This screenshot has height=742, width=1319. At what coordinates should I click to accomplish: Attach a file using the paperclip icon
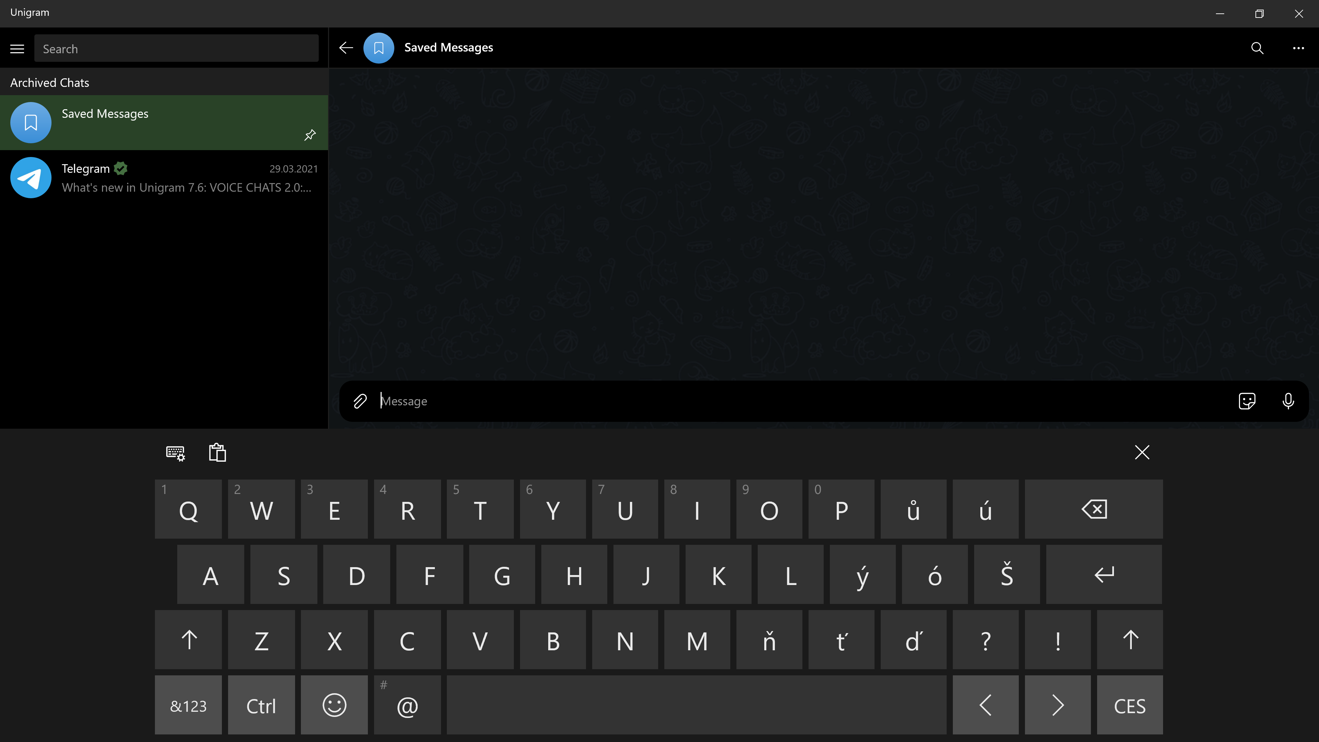[x=360, y=401]
